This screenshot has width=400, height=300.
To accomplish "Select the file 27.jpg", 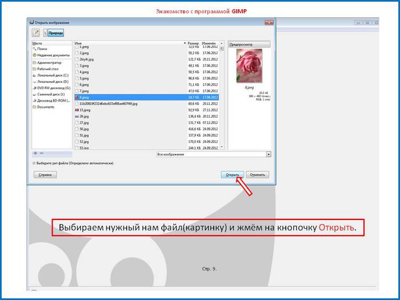I will [x=147, y=123].
